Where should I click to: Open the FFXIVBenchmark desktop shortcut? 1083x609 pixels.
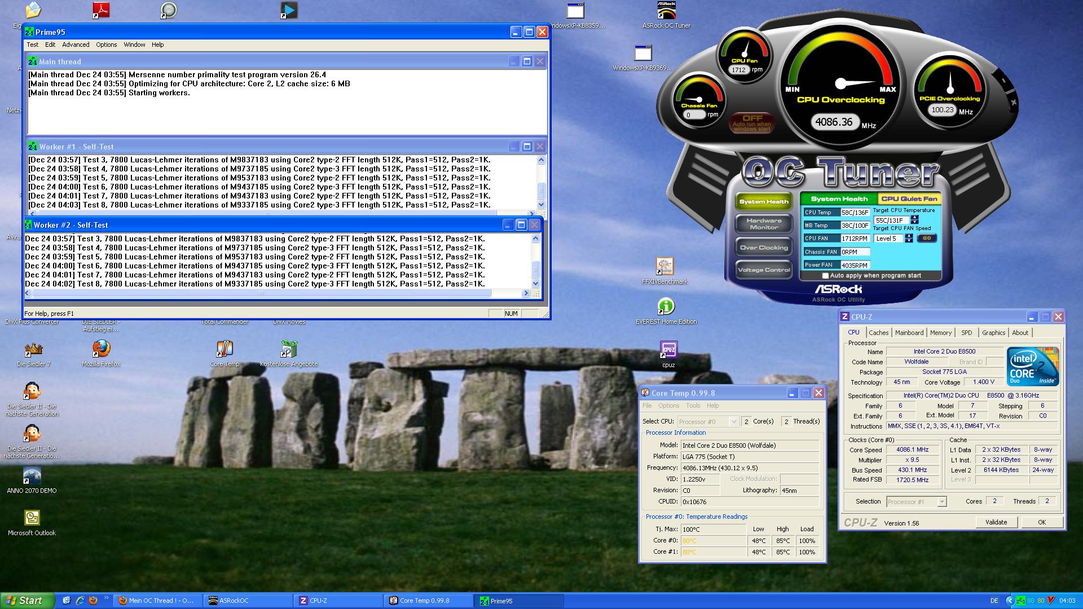point(664,267)
